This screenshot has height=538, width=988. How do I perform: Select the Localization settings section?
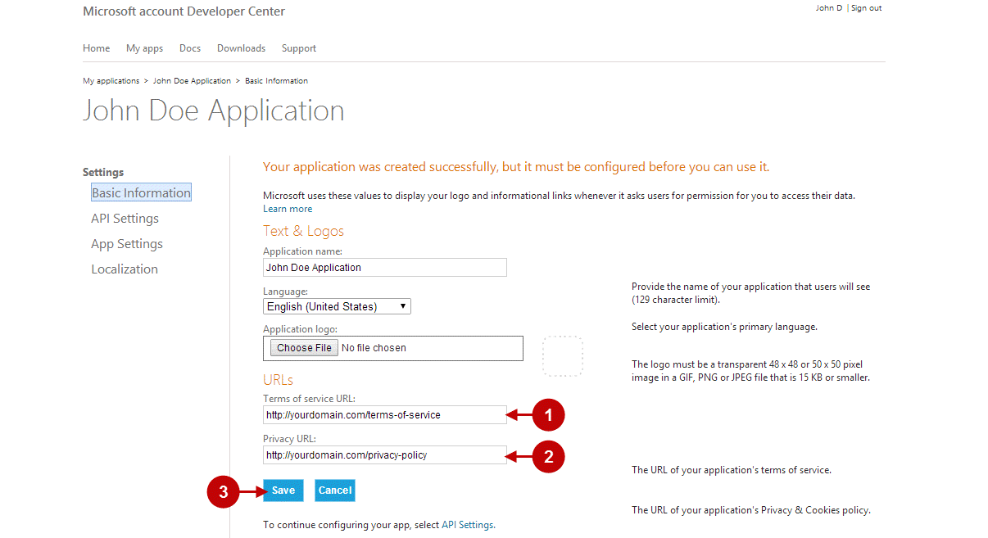coord(125,269)
